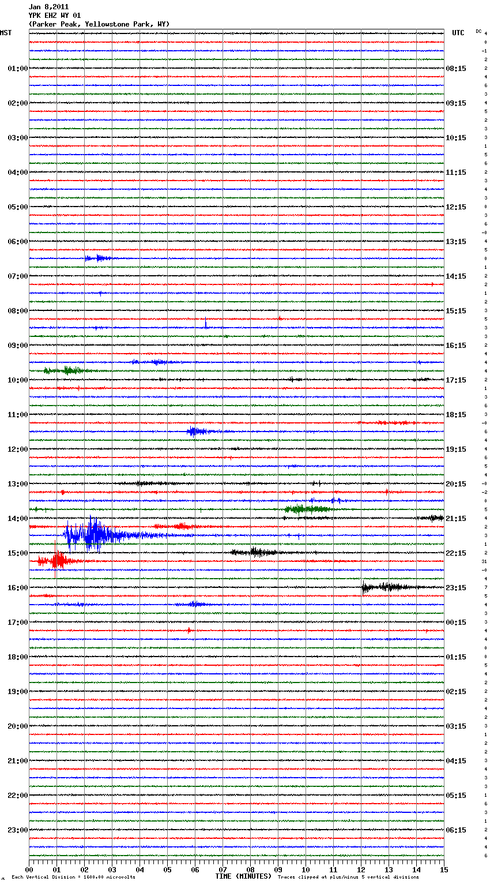
Task: Select the 14:00 MST time label
Action: (18, 519)
